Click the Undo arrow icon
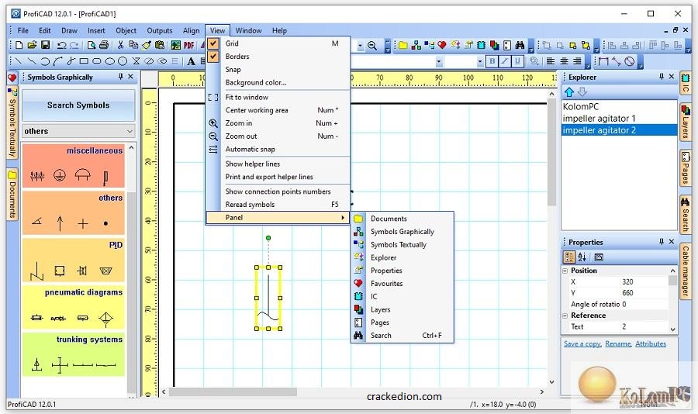This screenshot has height=414, width=698. point(62,45)
